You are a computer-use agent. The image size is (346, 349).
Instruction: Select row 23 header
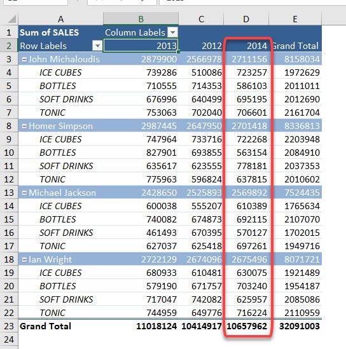click(9, 326)
